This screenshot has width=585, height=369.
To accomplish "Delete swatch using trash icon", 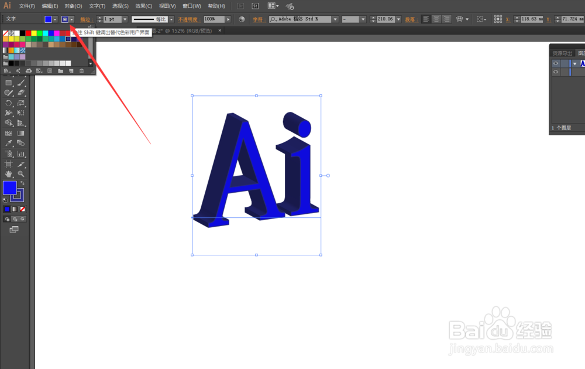I will [x=82, y=71].
